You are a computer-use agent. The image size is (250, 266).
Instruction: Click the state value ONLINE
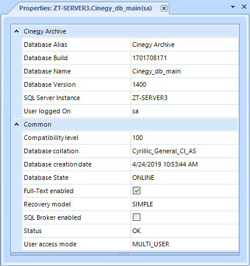click(143, 178)
